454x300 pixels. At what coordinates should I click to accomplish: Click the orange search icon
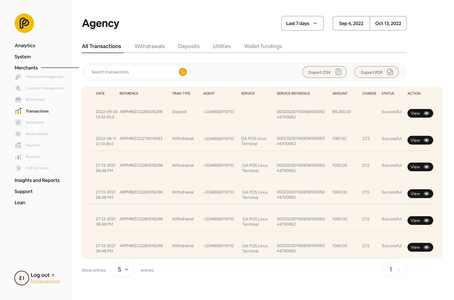click(183, 72)
